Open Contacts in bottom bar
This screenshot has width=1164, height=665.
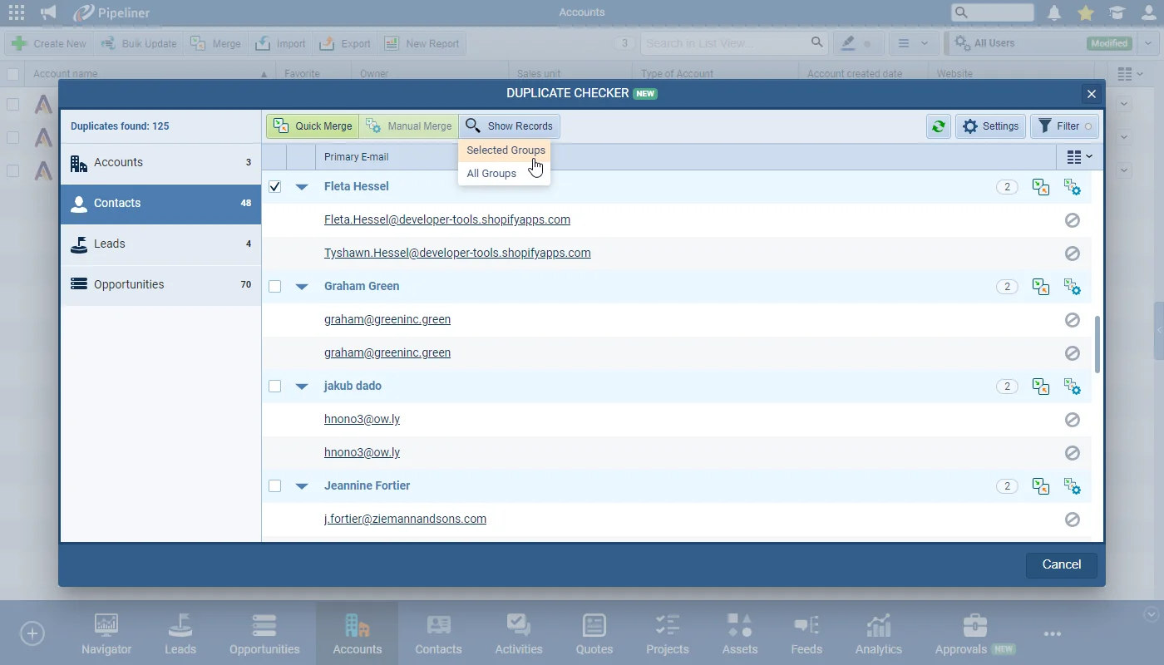click(x=438, y=633)
